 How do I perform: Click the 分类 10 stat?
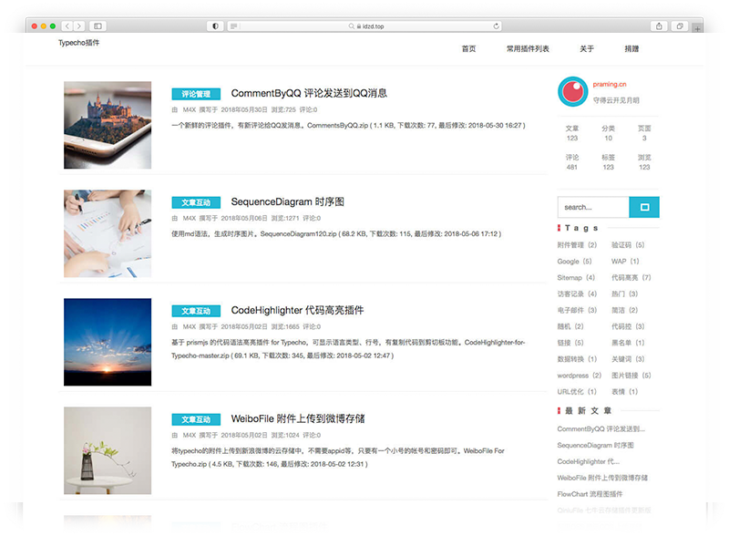[x=608, y=133]
